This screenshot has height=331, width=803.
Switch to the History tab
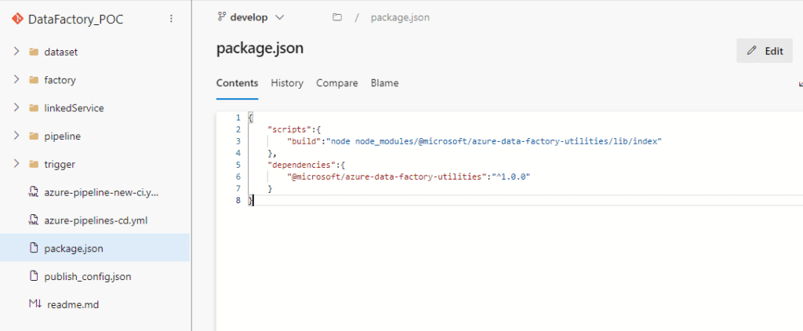point(287,83)
